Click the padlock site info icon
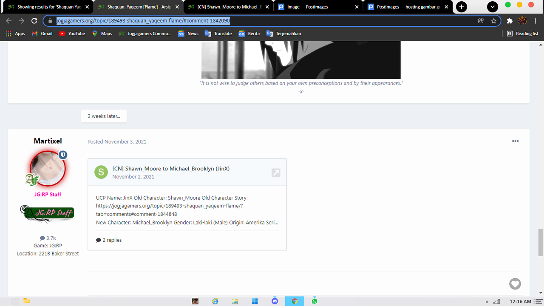 (x=50, y=21)
